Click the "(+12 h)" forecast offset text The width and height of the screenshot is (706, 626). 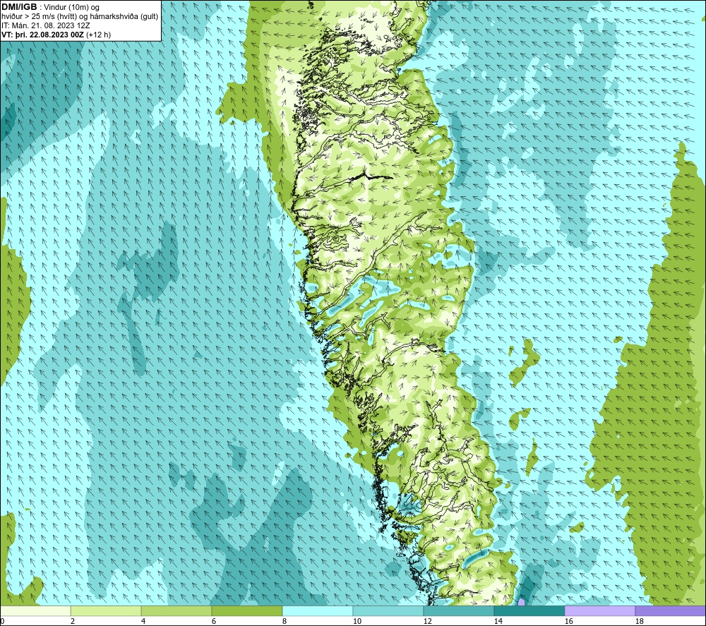(98, 35)
